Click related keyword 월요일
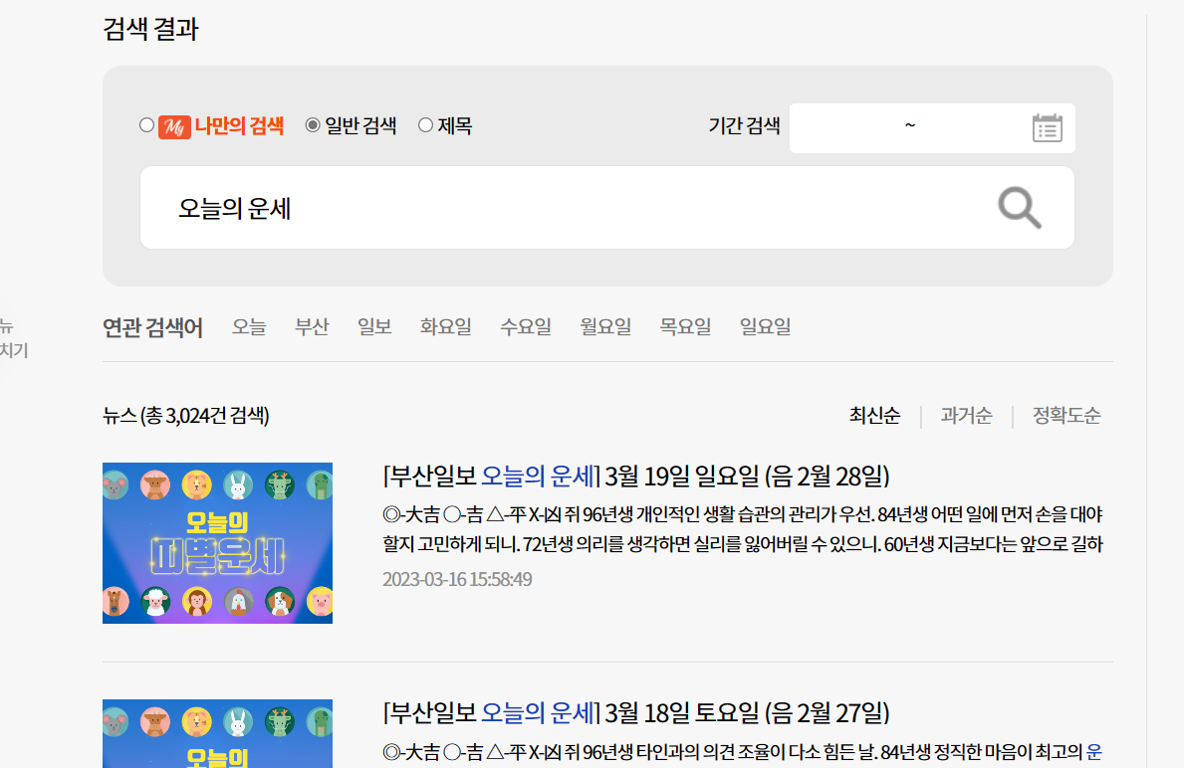This screenshot has height=768, width=1184. [605, 326]
